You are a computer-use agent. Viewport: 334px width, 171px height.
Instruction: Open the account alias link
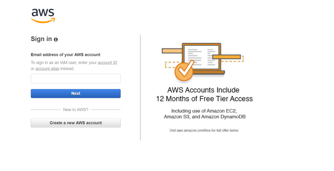click(x=47, y=69)
